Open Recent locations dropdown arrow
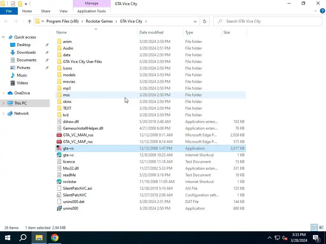Viewport: 326px width, 244px height. [23, 21]
